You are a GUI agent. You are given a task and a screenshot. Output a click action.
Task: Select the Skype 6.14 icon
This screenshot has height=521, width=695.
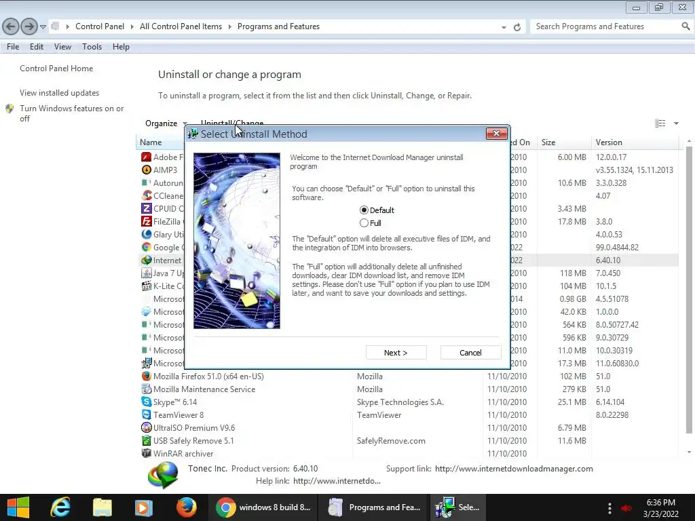[147, 402]
